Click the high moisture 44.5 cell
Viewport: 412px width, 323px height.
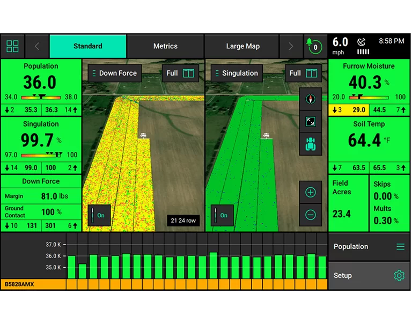coord(389,110)
